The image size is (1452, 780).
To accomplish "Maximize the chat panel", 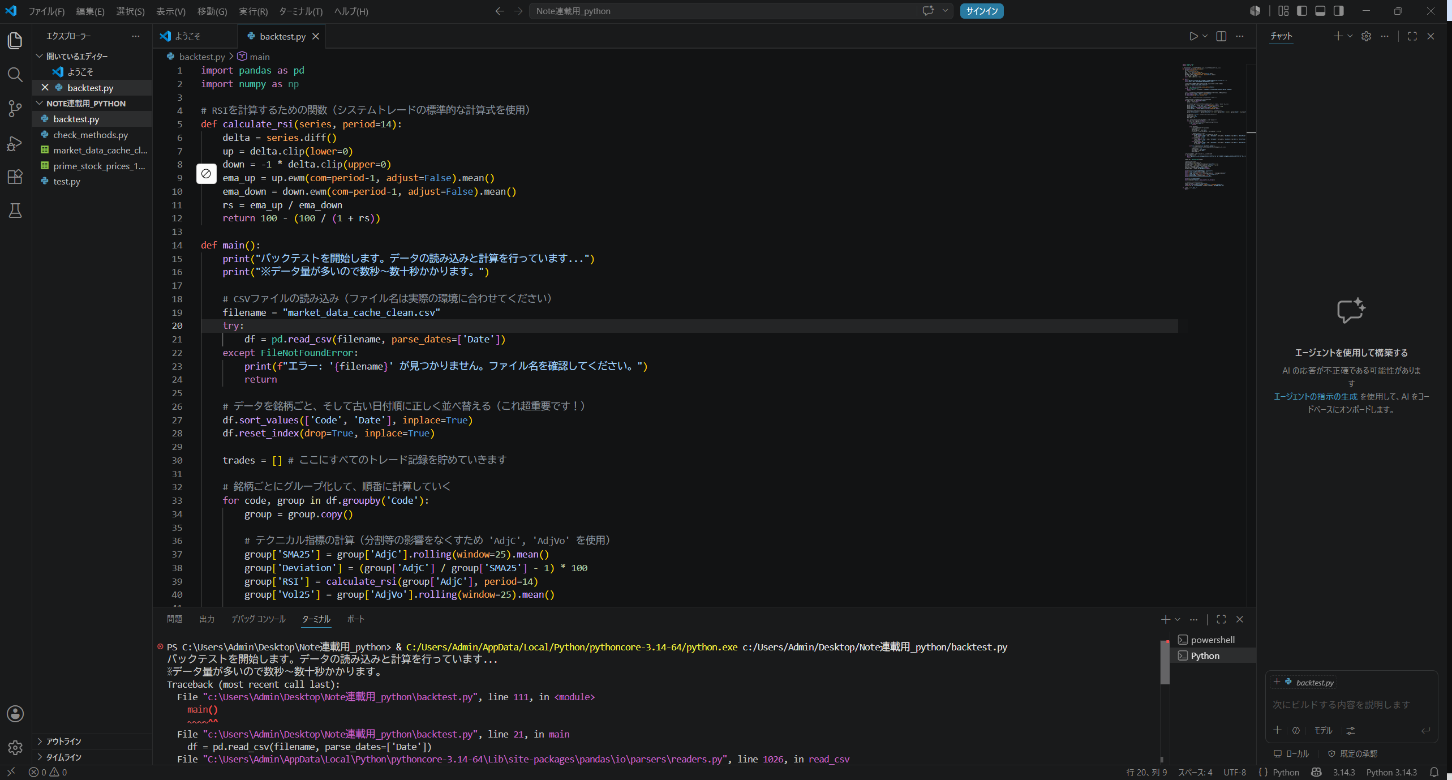I will (1412, 36).
